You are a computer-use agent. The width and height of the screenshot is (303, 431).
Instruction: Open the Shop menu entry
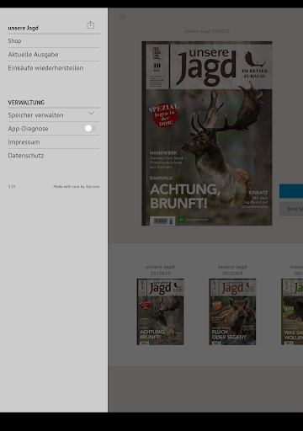54,41
